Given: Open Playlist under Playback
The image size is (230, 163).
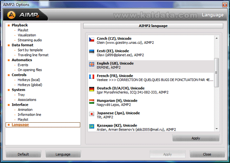Looking at the screenshot, I should click(x=23, y=30).
